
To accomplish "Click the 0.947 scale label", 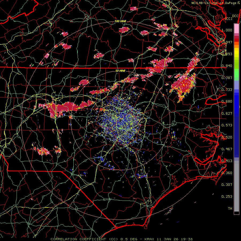I will 227,42.
